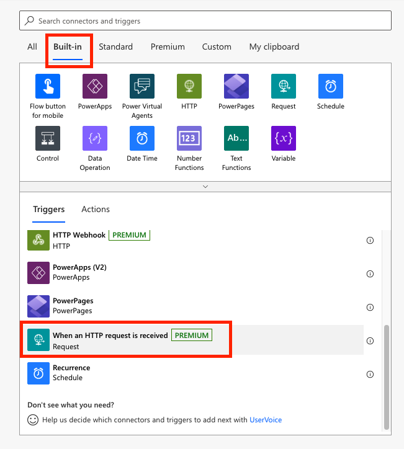
Task: Click the smiley feedback icon
Action: (x=33, y=420)
